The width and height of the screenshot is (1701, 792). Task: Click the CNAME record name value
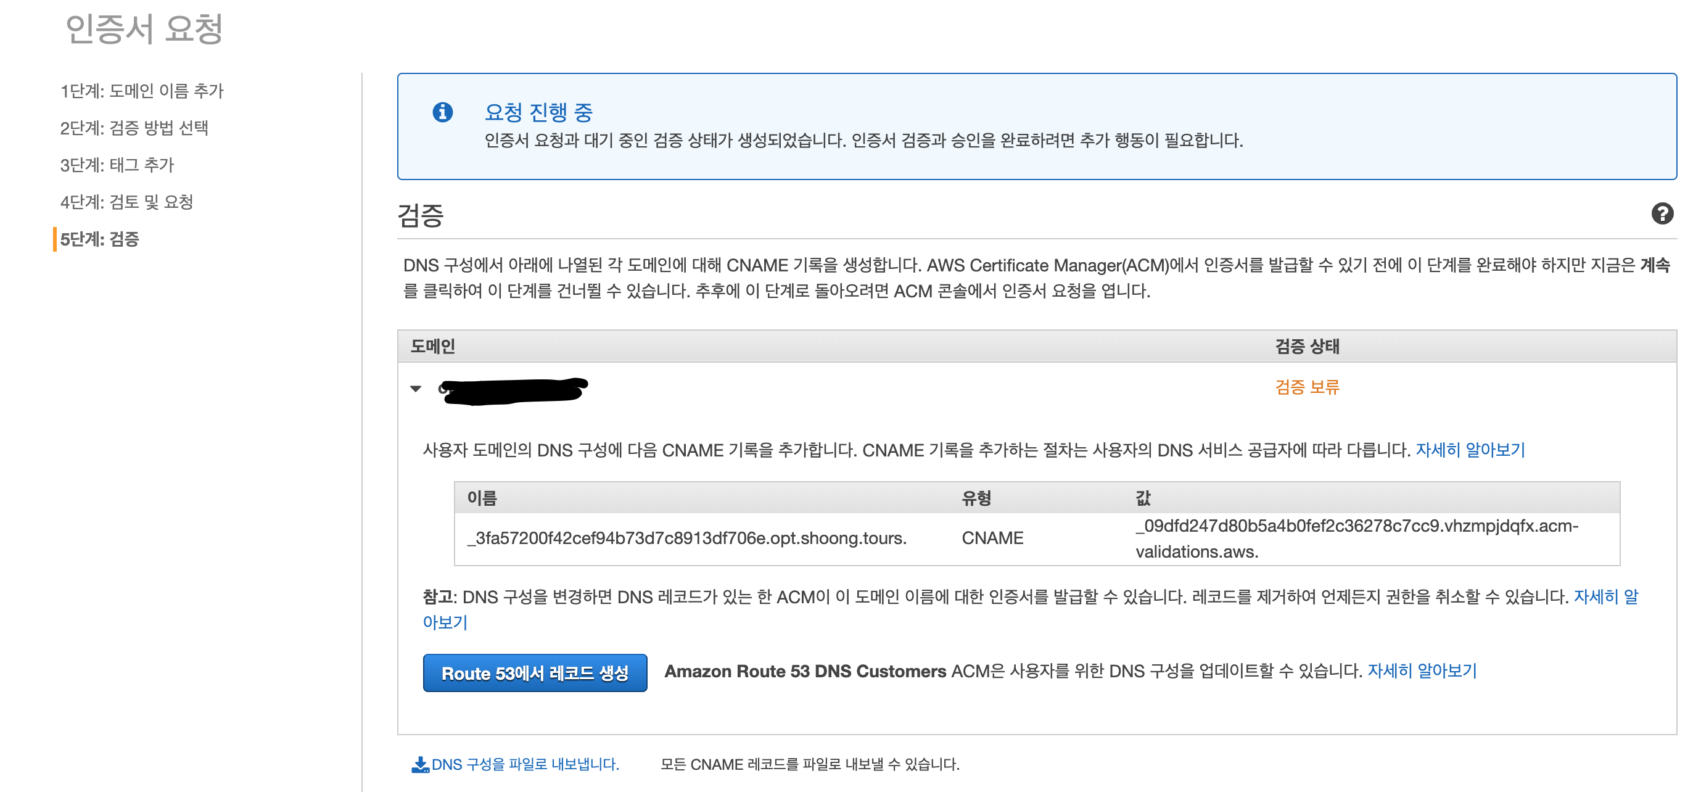686,538
